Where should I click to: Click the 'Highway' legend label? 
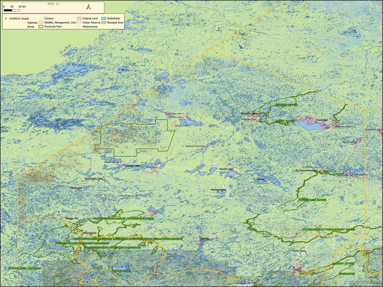(32, 23)
